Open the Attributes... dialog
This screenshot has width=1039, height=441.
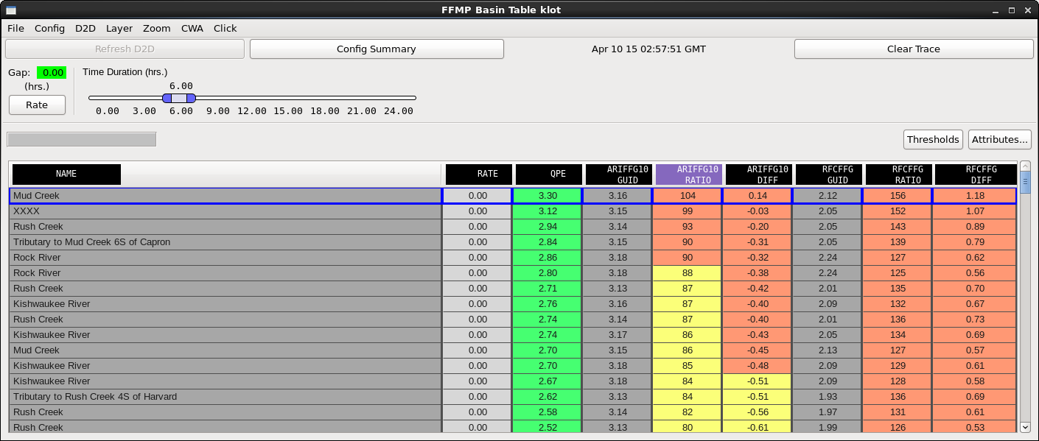pos(999,139)
